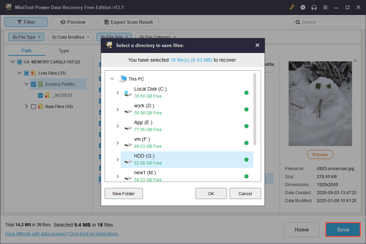The height and width of the screenshot is (244, 366).
Task: Click the Raw Files folder icon
Action: [x=40, y=106]
